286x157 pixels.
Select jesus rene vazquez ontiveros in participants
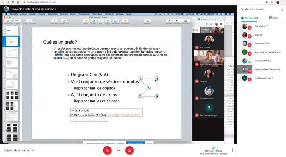pos(261,52)
